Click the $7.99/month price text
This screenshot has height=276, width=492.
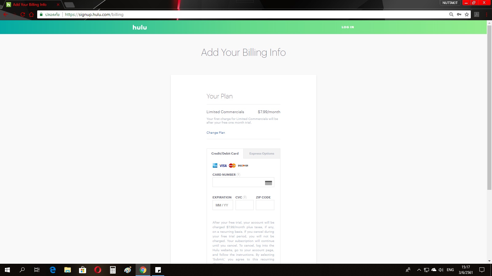(x=269, y=112)
